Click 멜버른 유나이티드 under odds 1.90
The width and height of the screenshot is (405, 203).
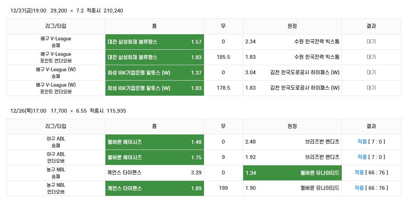[292, 188]
